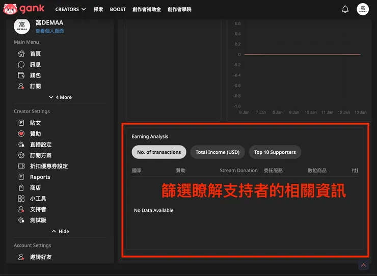The height and width of the screenshot is (276, 377).
Task: Open 直播設定 stream settings
Action: (x=41, y=145)
